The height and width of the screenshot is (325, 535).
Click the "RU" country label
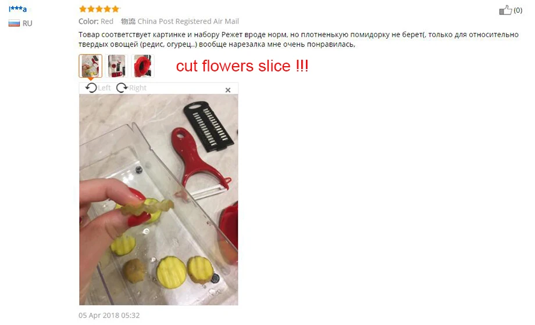(27, 24)
